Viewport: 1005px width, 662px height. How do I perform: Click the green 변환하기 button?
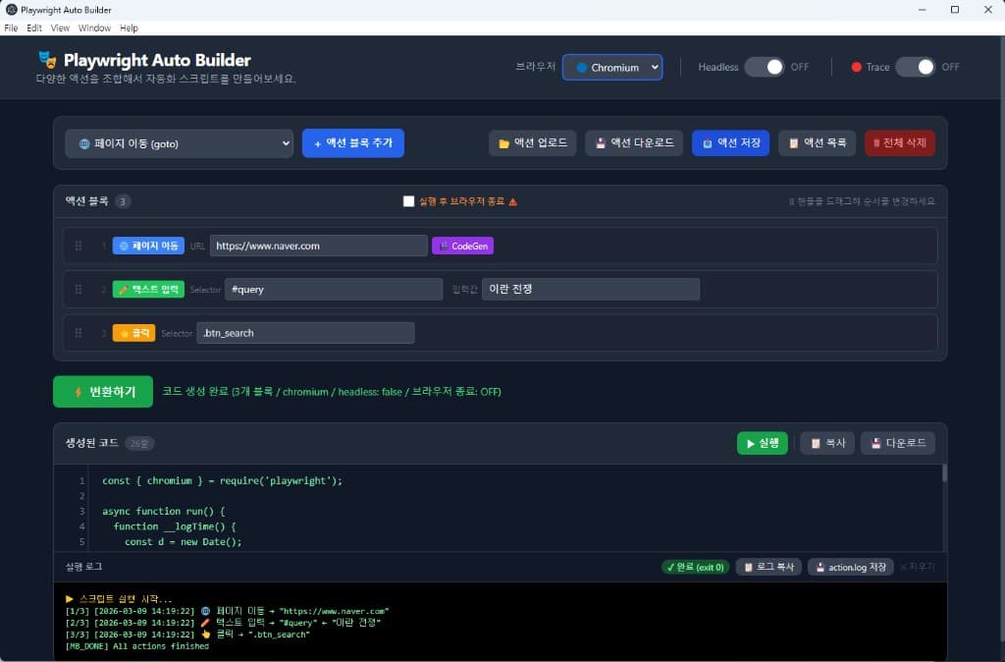[x=103, y=391]
